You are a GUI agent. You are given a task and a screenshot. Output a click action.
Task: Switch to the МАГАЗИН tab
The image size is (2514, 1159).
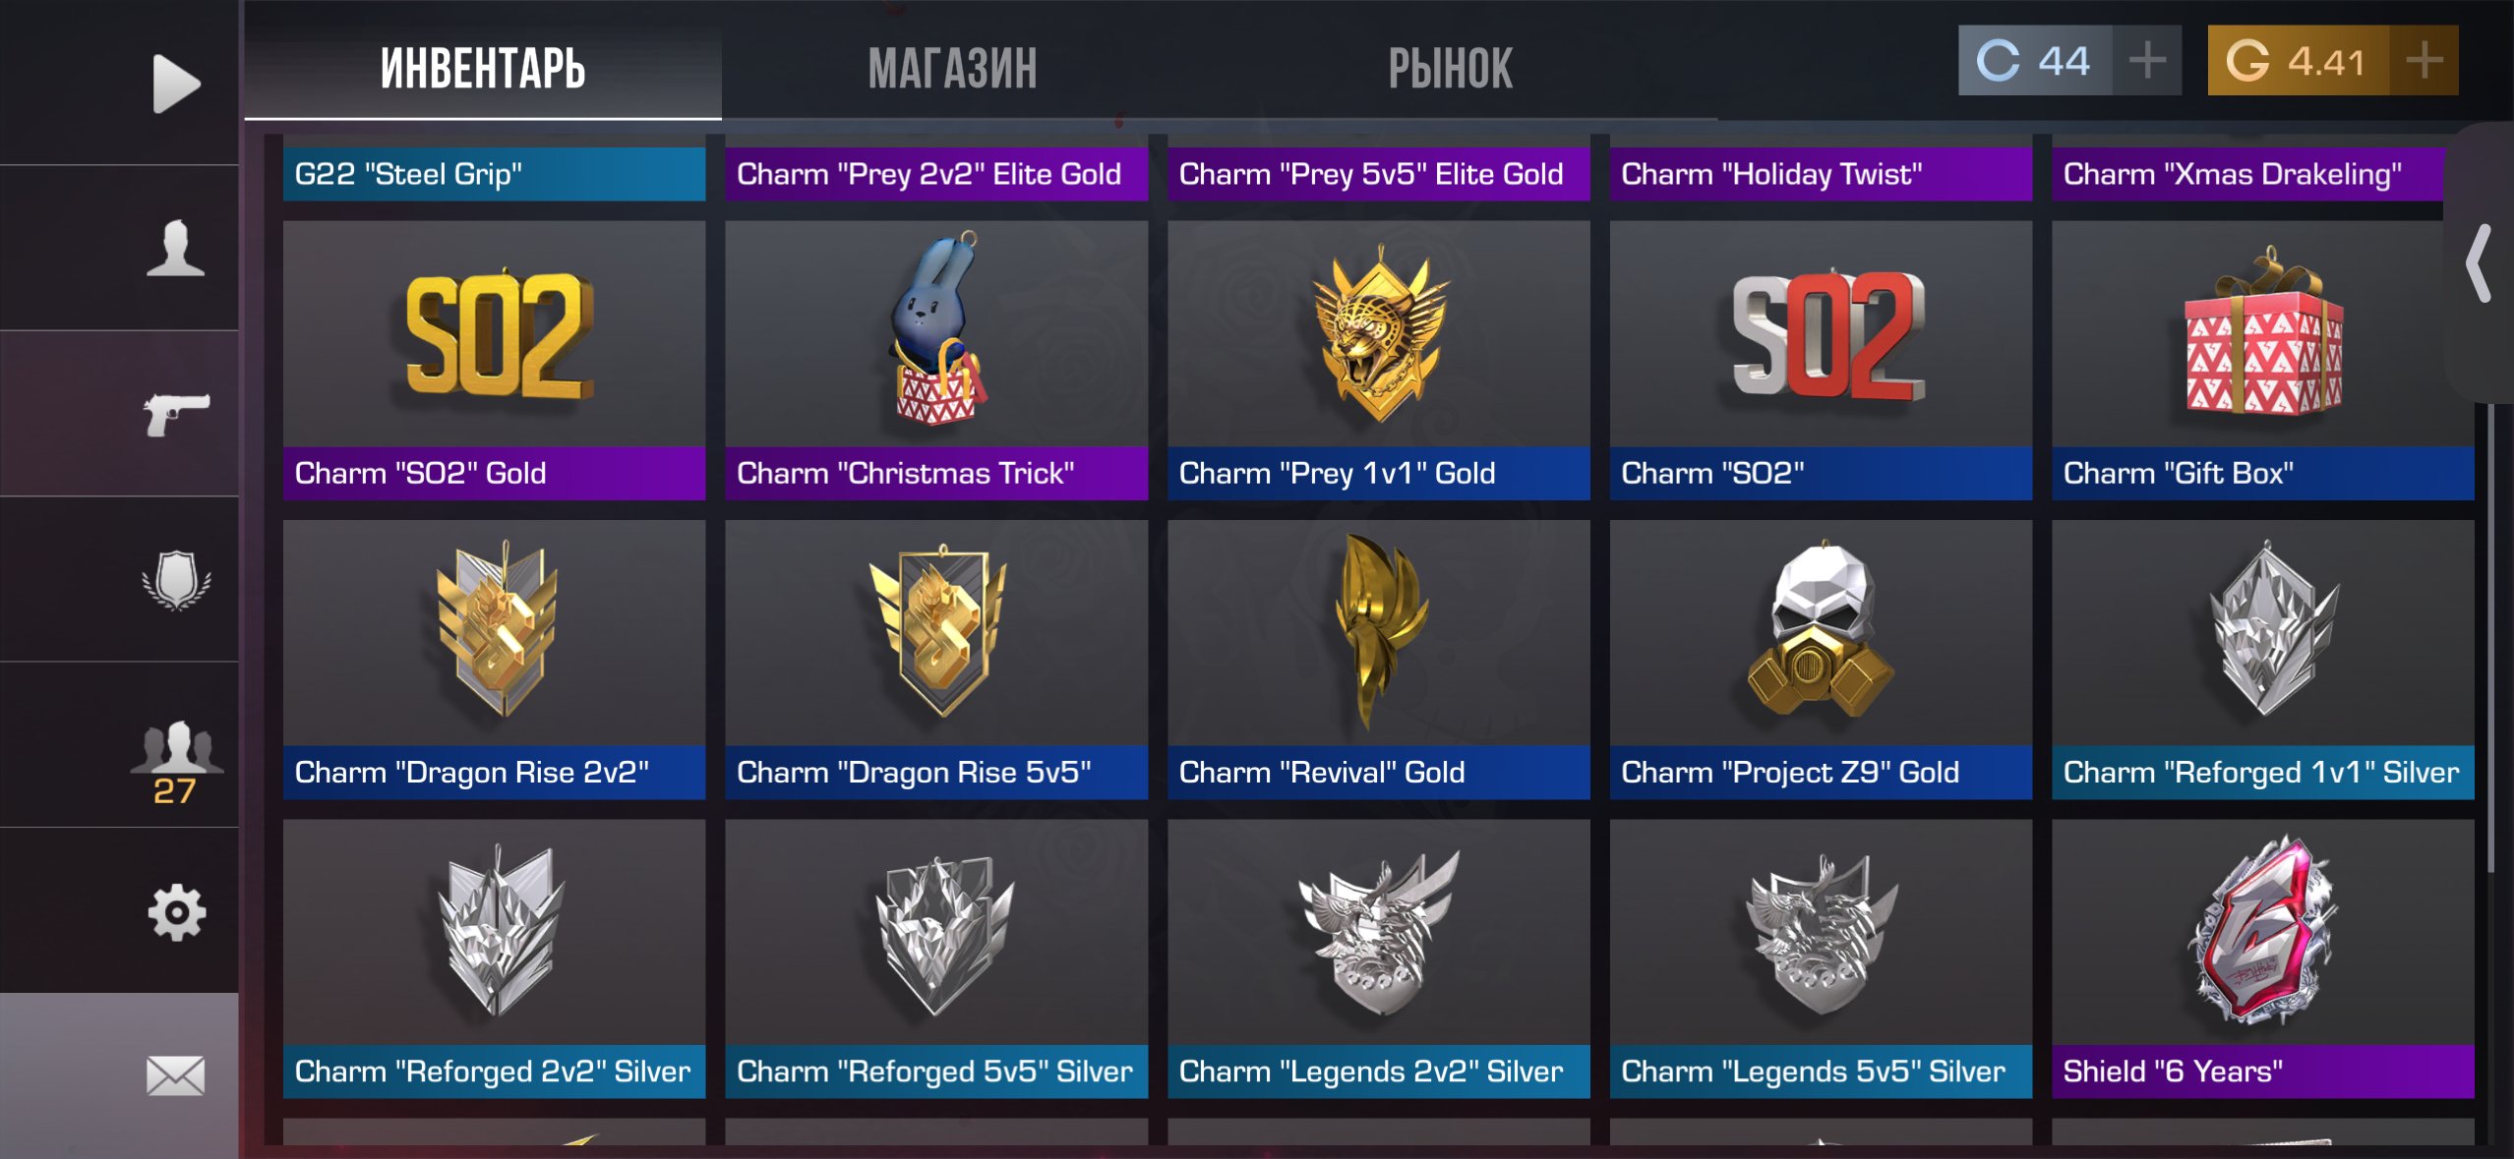[x=952, y=69]
